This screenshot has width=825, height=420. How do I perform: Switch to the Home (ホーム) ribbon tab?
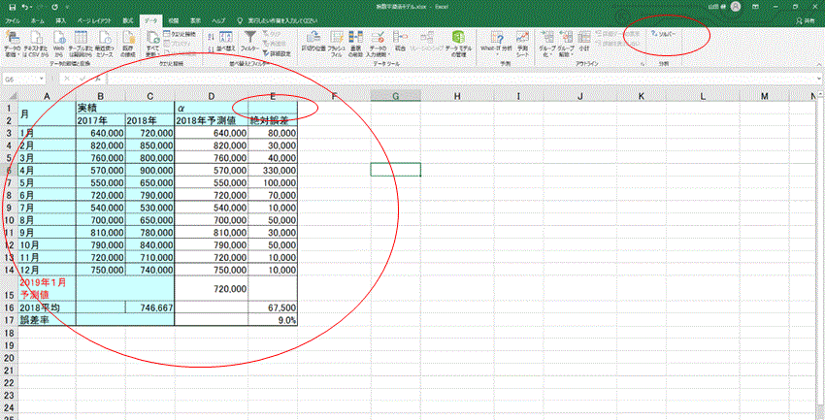37,19
